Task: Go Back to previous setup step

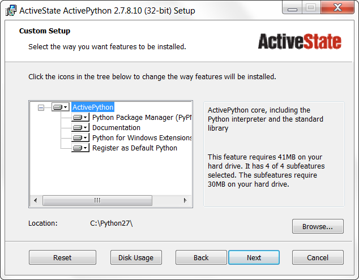Action: coord(201,258)
